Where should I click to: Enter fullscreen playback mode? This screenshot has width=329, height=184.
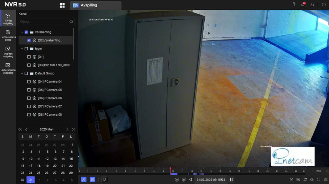[x=319, y=180]
